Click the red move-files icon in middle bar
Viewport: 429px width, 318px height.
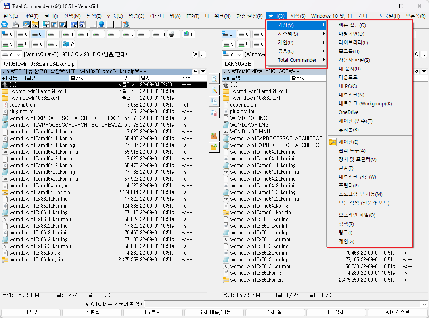coord(214,112)
